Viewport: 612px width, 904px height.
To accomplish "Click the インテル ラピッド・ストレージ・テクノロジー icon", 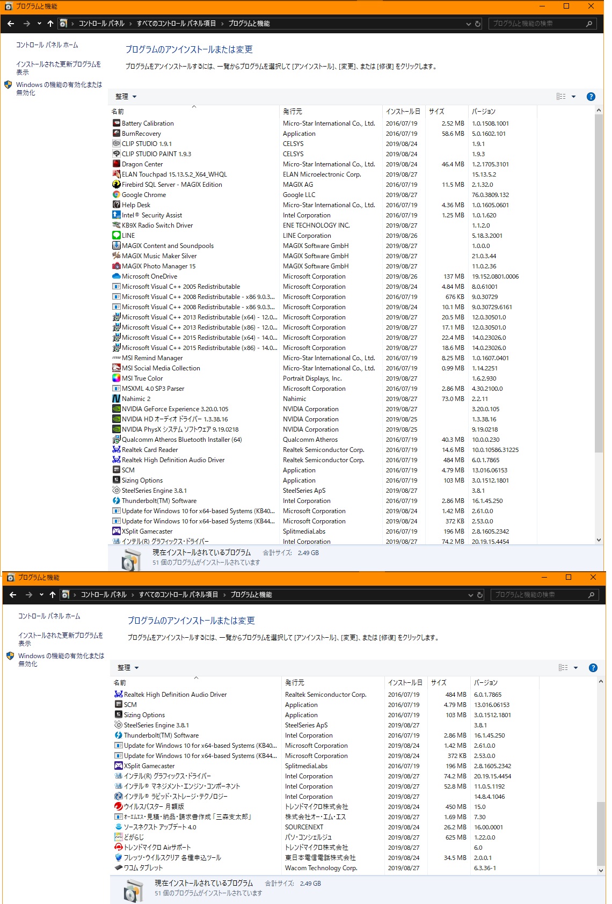I will tap(118, 797).
